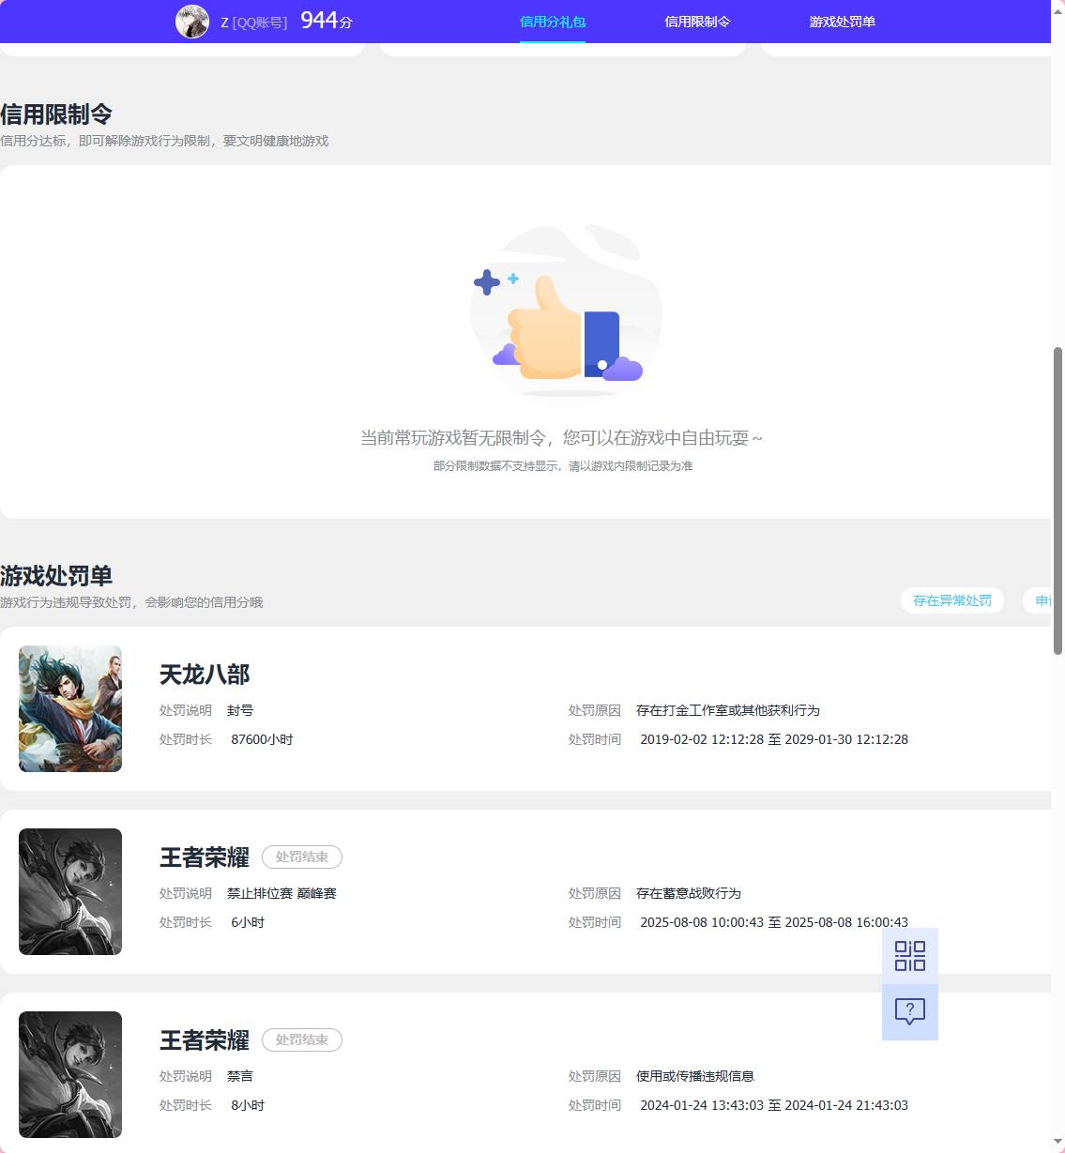Click the scrollbar down arrow

pos(1058,1143)
